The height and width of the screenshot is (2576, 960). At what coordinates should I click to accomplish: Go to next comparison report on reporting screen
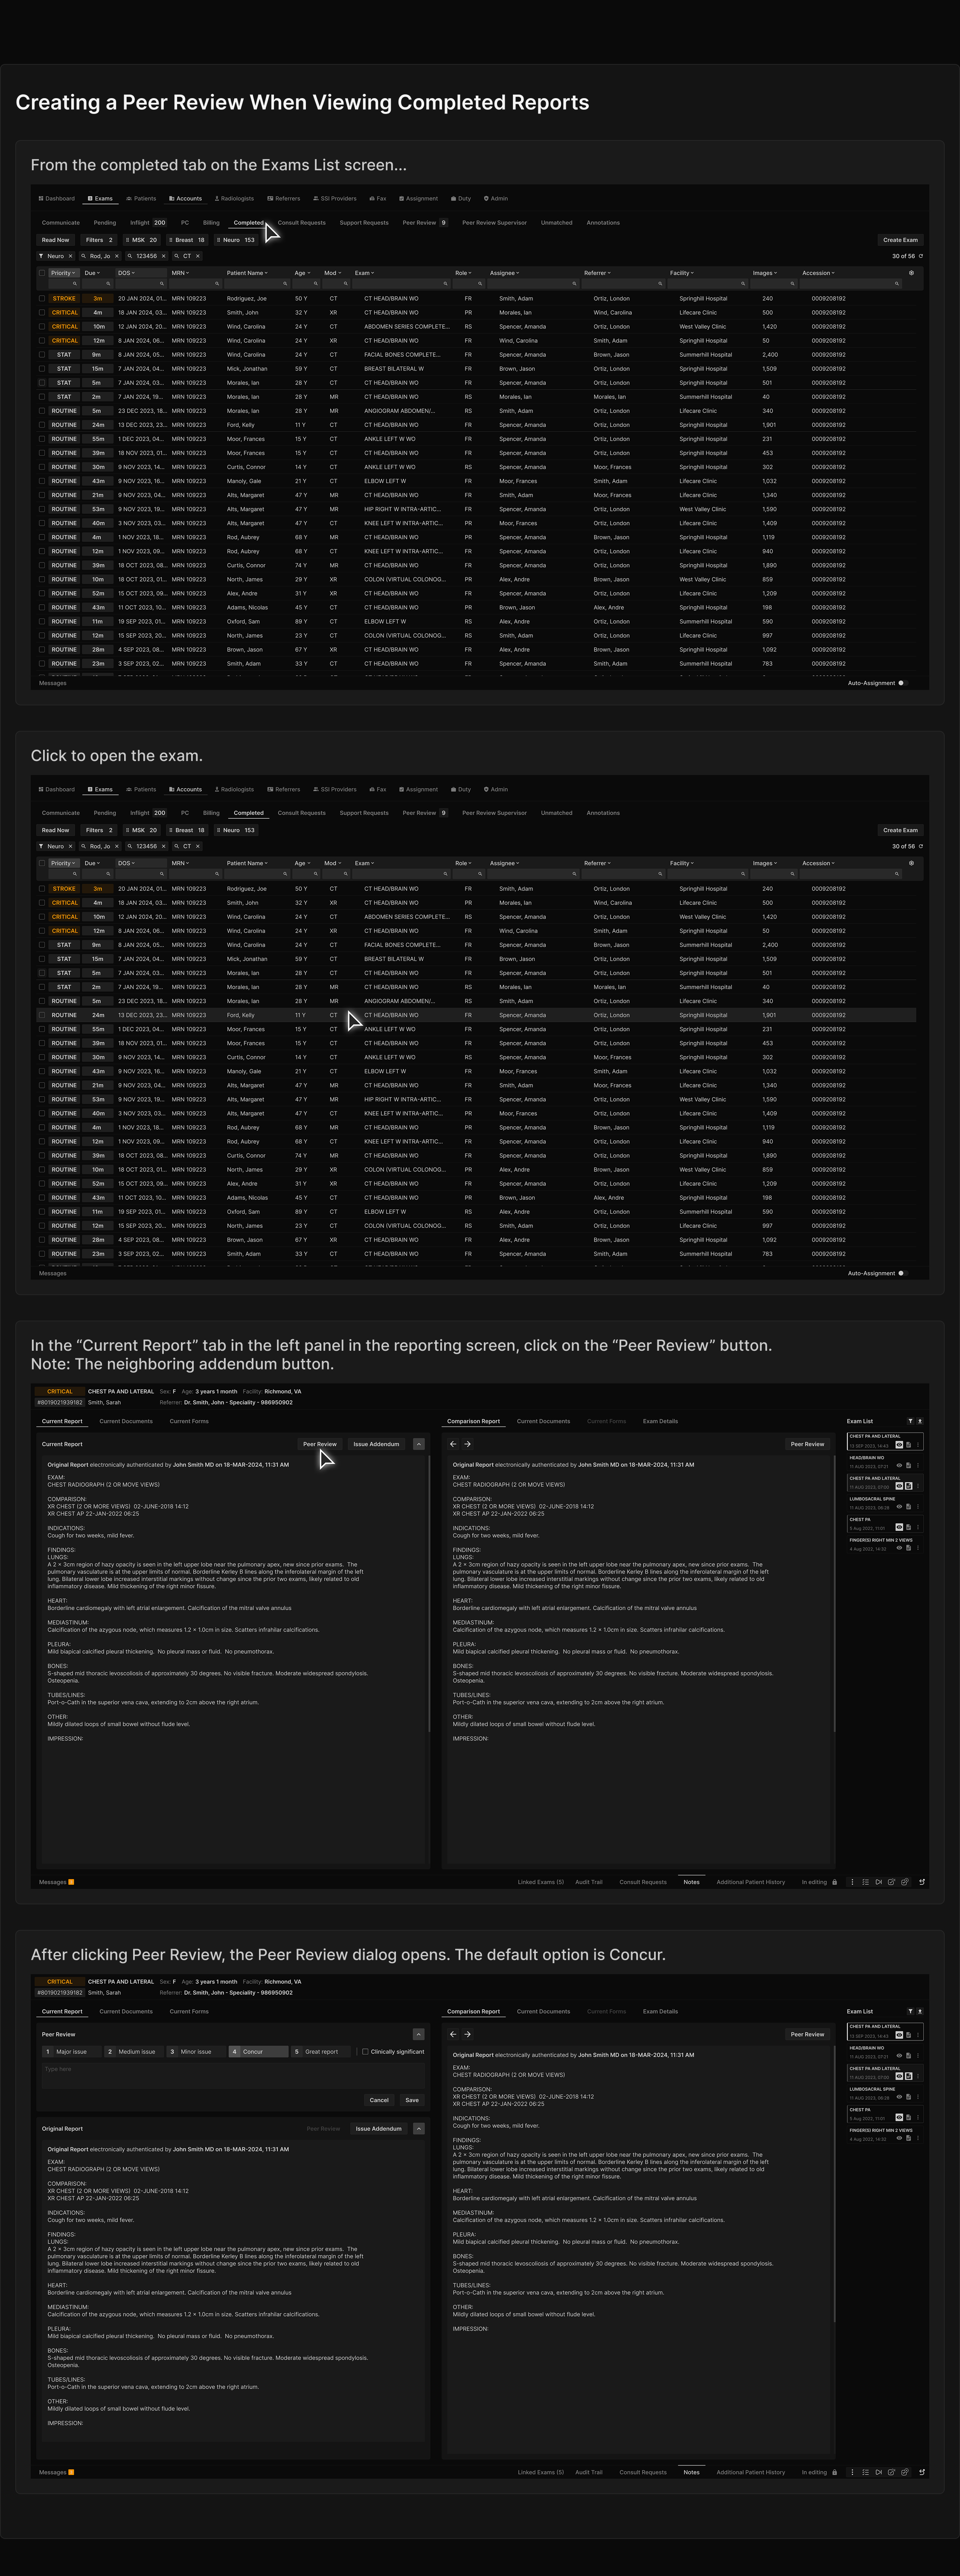(x=467, y=1444)
